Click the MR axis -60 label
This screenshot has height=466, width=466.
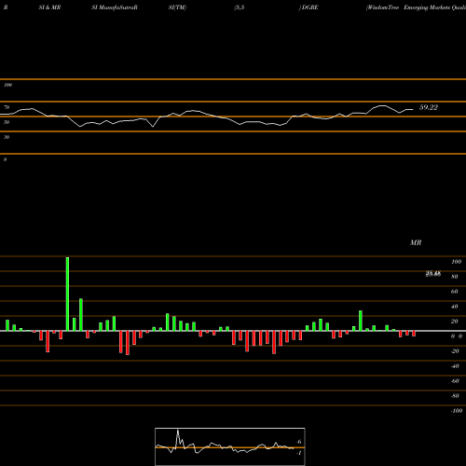click(x=455, y=381)
